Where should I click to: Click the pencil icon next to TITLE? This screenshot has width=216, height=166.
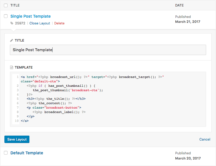coord(11,41)
